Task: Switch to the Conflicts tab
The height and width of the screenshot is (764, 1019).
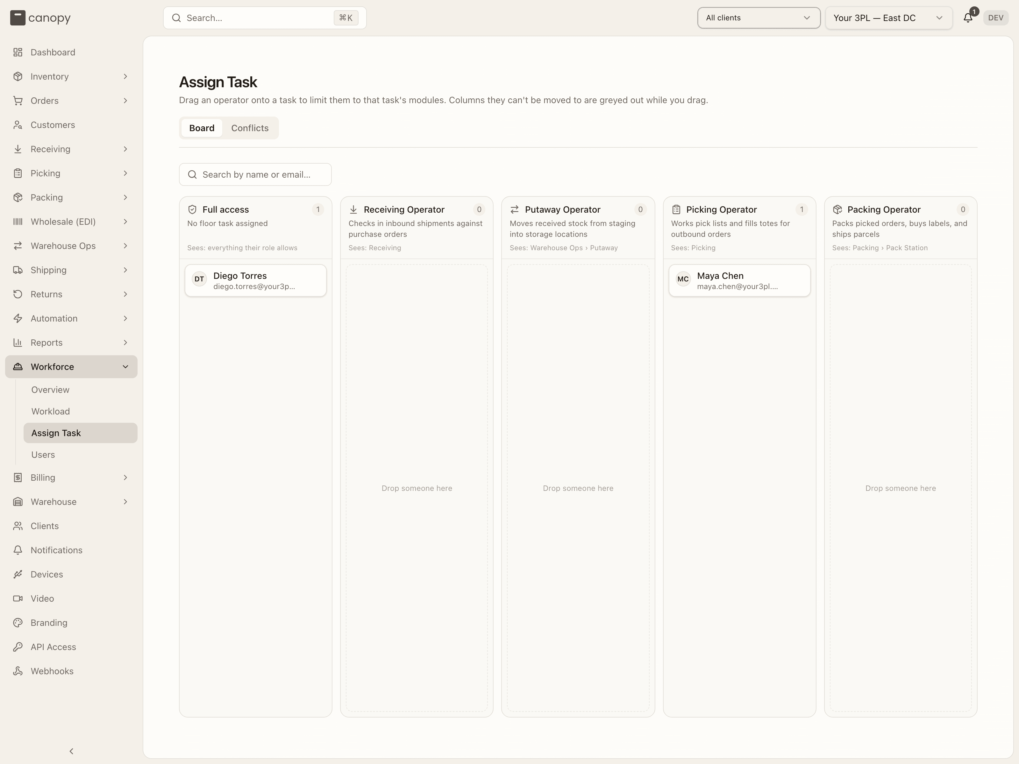Action: [x=250, y=128]
